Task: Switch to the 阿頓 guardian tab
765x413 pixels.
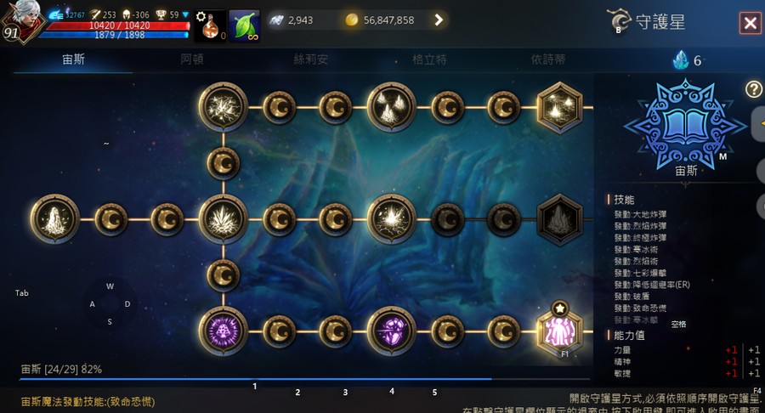Action: pos(192,59)
